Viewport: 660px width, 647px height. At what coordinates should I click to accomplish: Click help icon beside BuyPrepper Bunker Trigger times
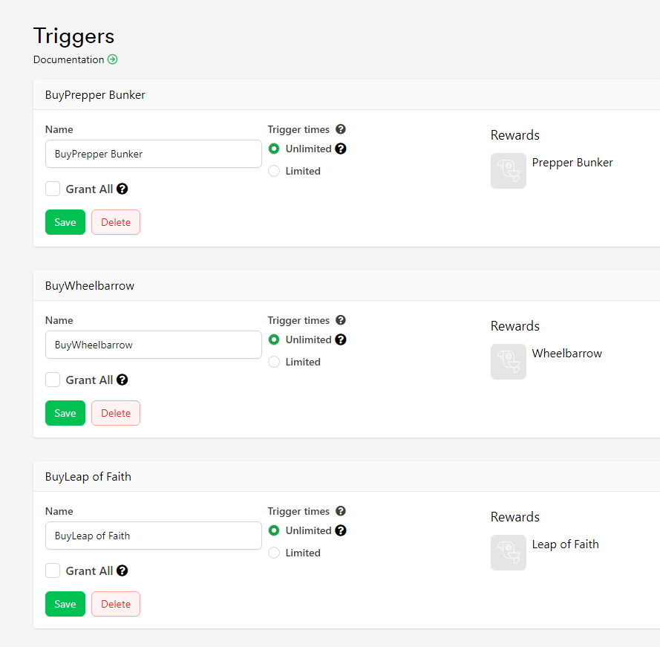340,129
